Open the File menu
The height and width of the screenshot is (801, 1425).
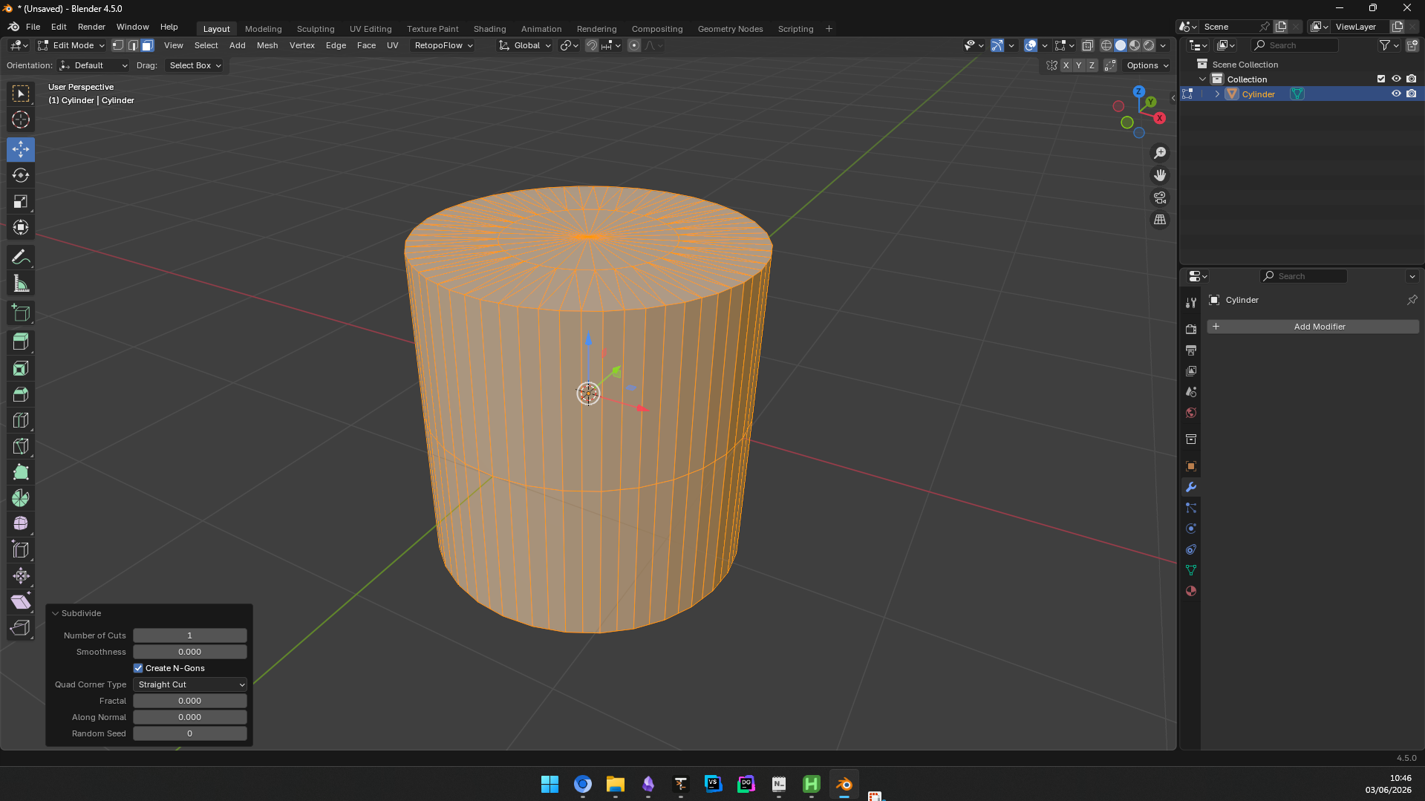tap(33, 27)
